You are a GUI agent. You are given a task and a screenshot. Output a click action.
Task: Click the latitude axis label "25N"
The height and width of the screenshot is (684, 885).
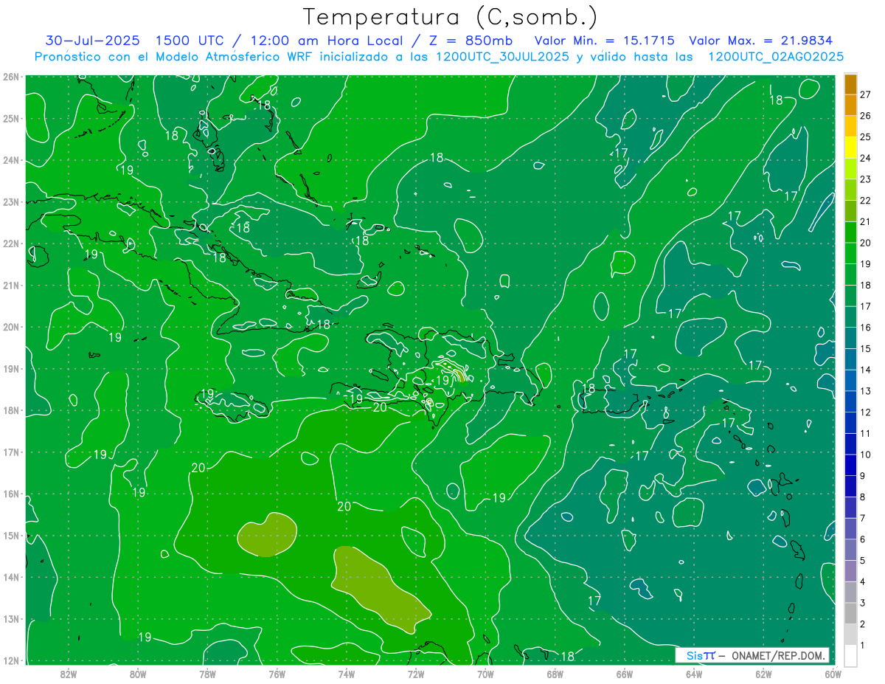(10, 118)
